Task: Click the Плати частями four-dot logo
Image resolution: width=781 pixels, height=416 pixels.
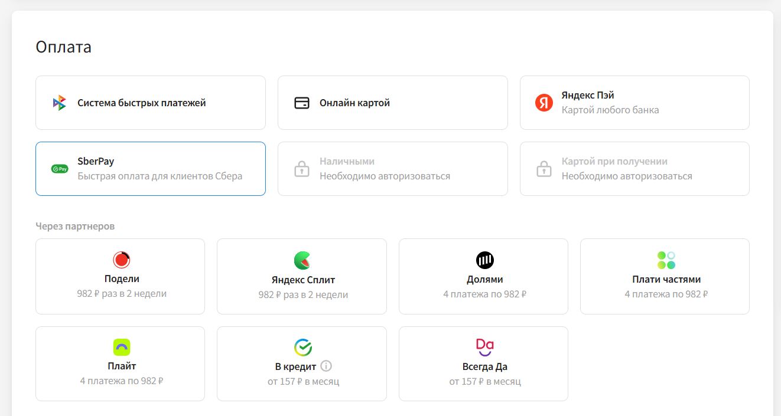Action: tap(666, 260)
